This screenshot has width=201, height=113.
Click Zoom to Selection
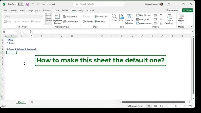click(129, 19)
